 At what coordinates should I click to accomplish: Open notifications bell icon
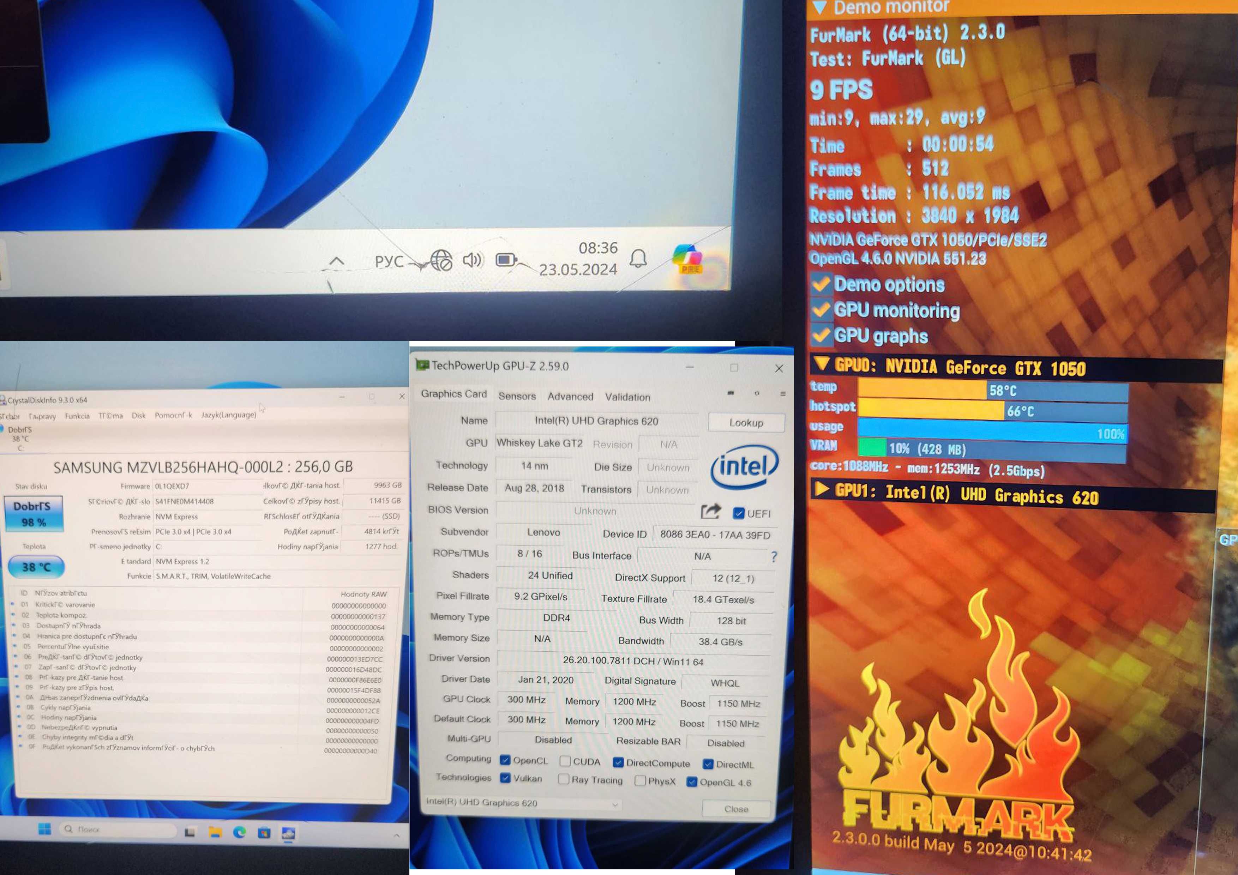coord(638,259)
